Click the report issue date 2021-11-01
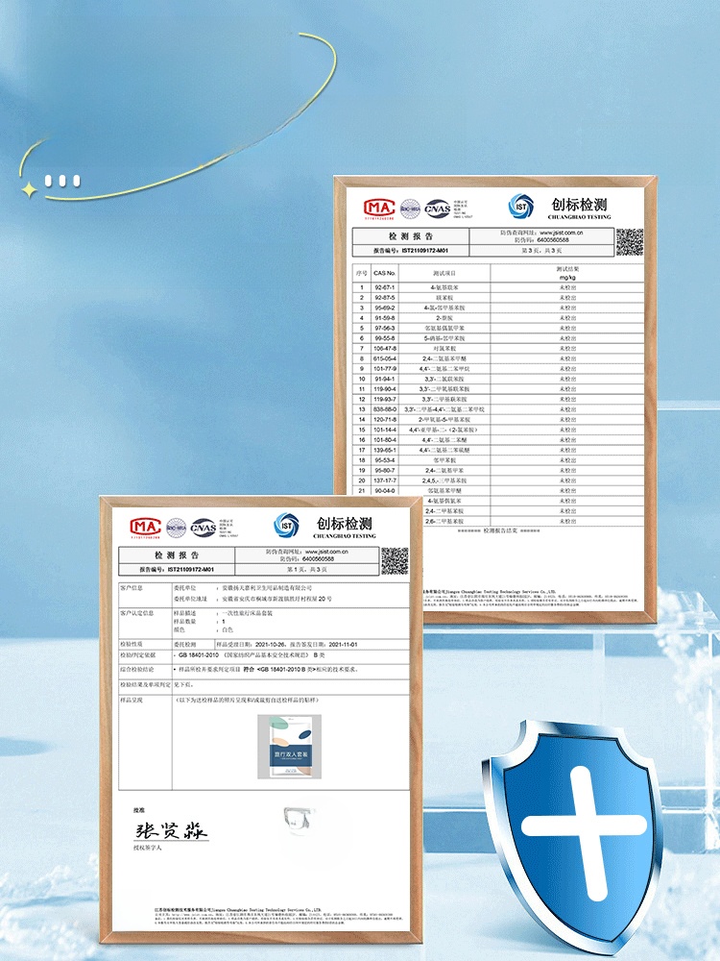 [343, 645]
